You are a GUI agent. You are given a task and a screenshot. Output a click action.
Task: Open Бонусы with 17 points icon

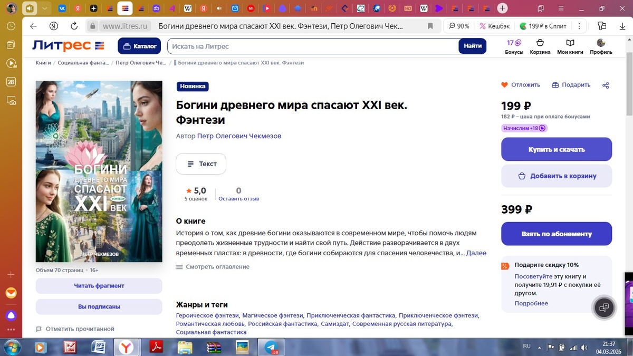coord(514,46)
